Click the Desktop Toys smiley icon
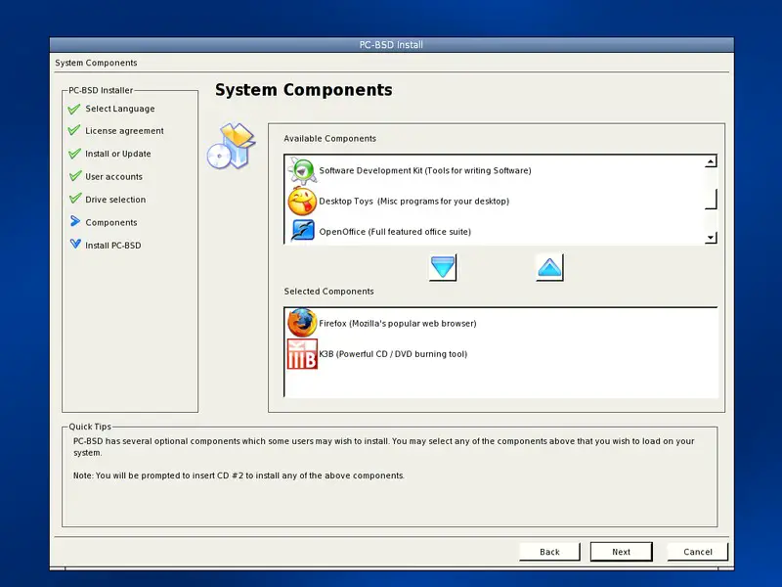This screenshot has width=782, height=587. pos(302,202)
